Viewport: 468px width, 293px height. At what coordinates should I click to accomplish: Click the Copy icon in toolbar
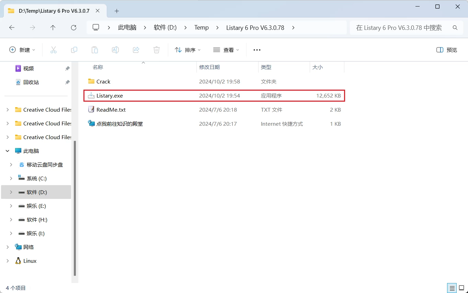pos(74,50)
